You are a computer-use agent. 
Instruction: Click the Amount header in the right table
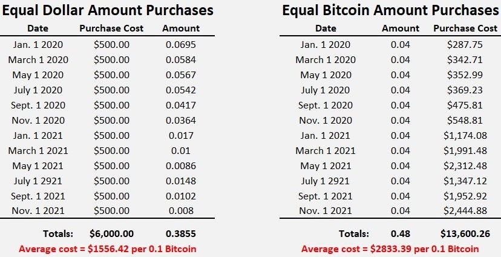tap(401, 28)
